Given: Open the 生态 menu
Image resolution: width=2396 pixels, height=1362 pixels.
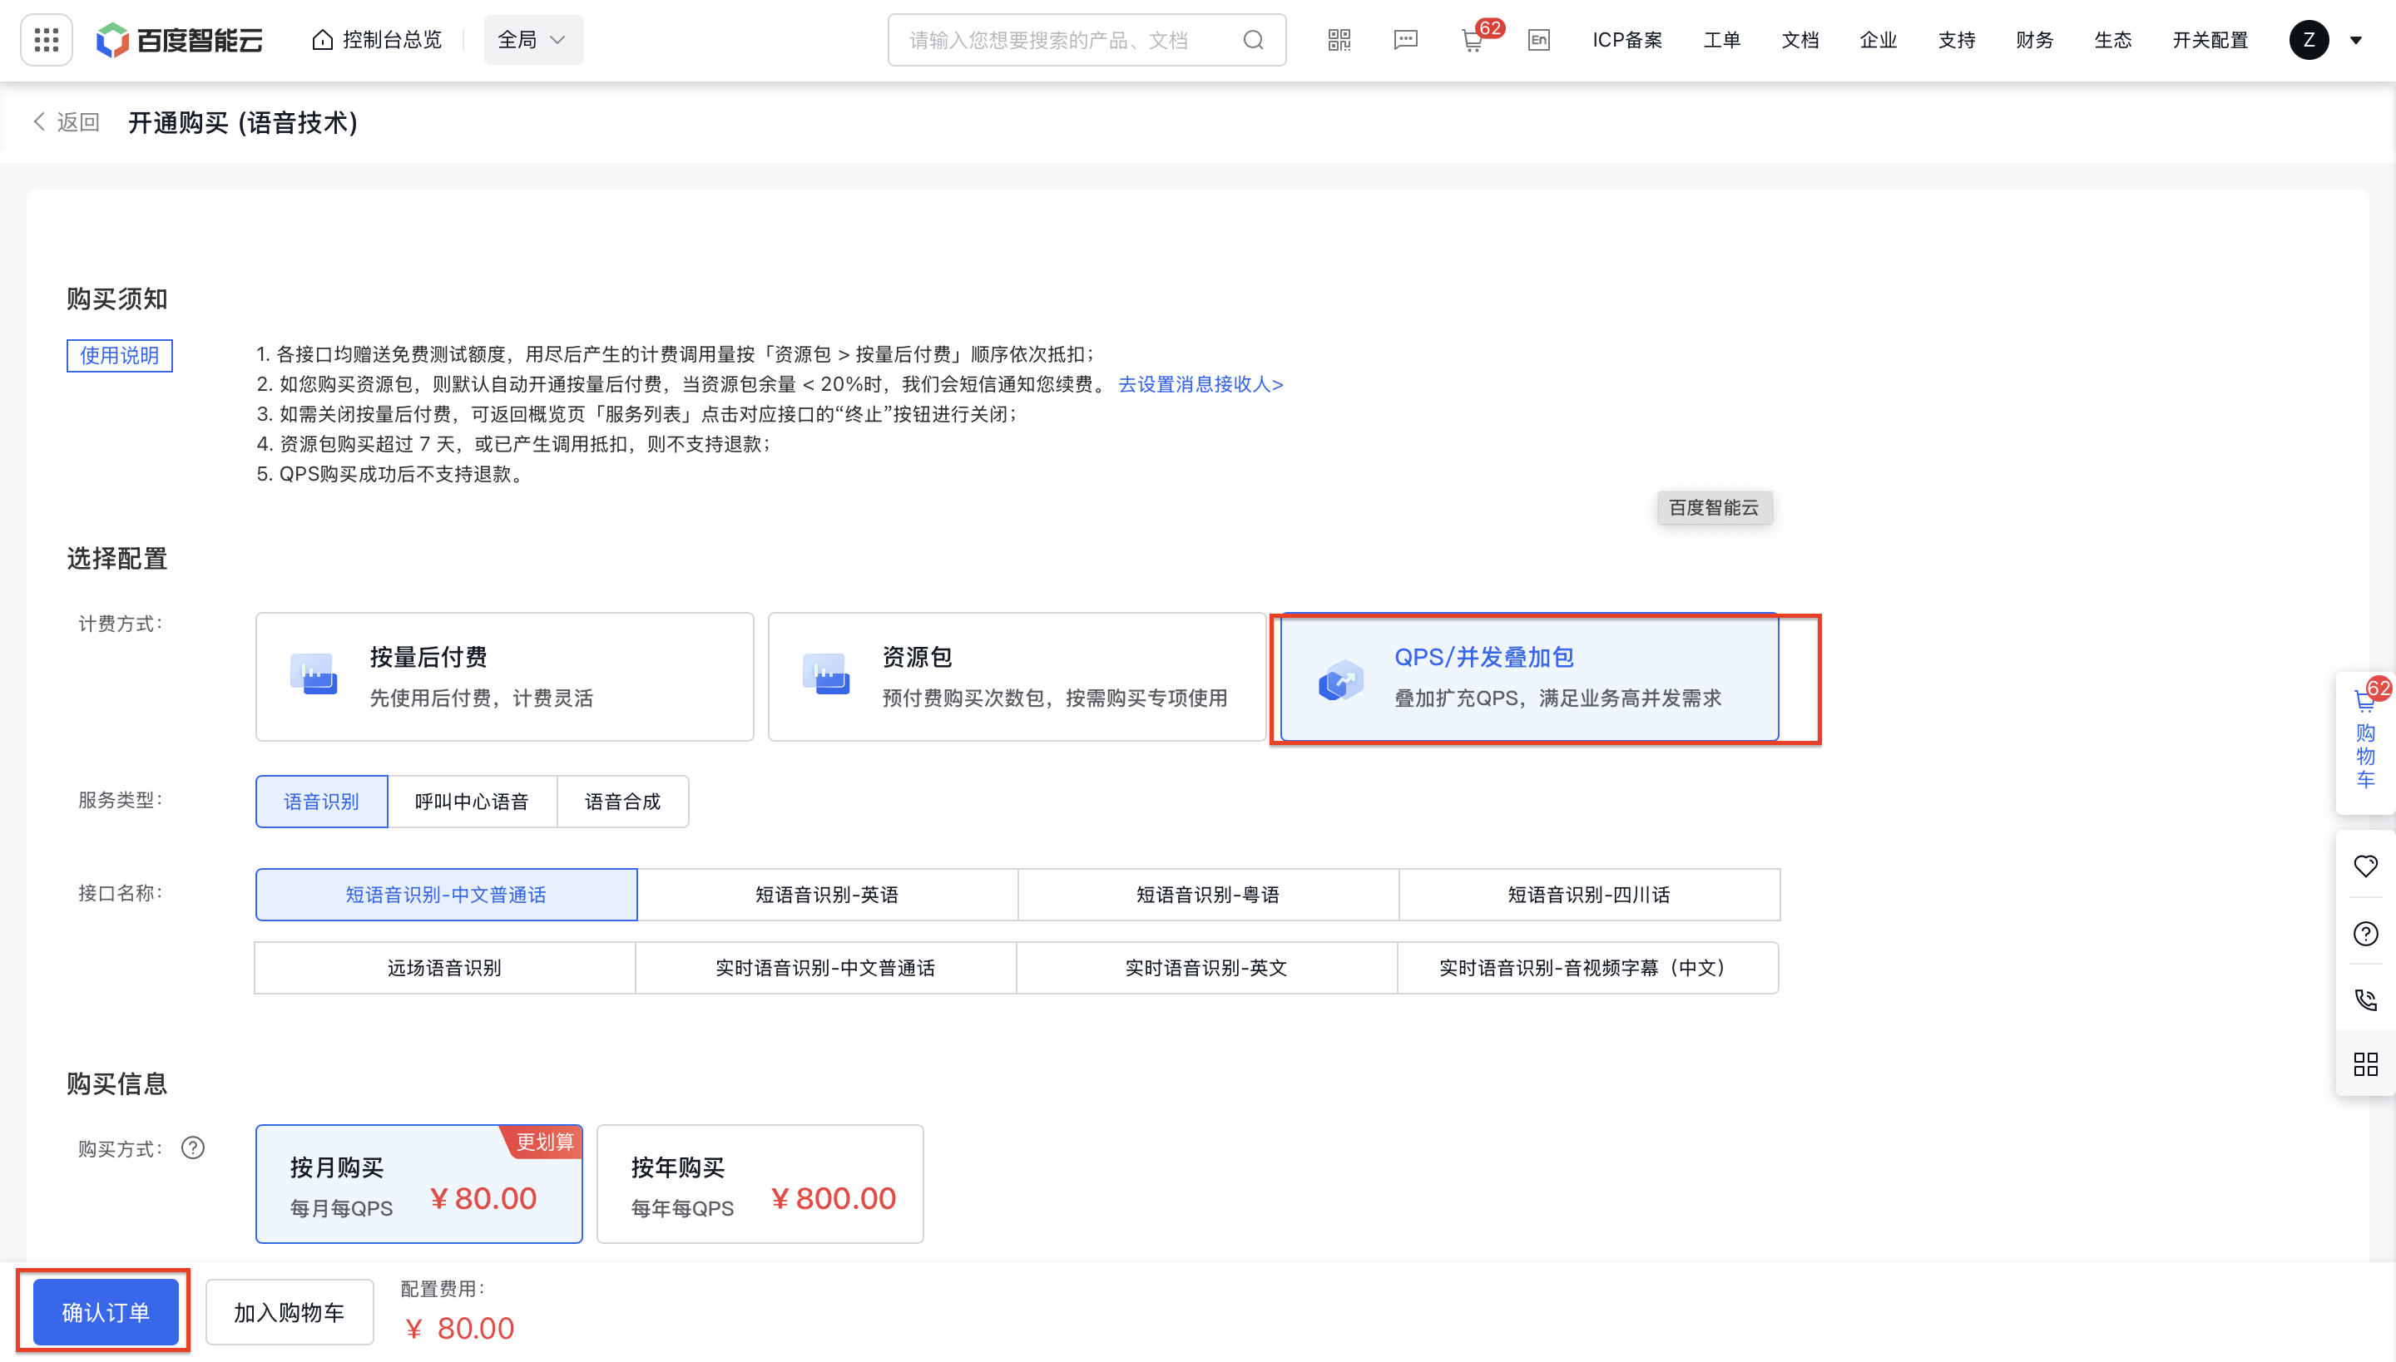Looking at the screenshot, I should coord(2112,40).
